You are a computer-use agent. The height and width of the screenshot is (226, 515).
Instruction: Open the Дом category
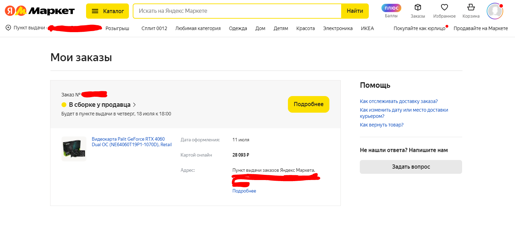(260, 28)
